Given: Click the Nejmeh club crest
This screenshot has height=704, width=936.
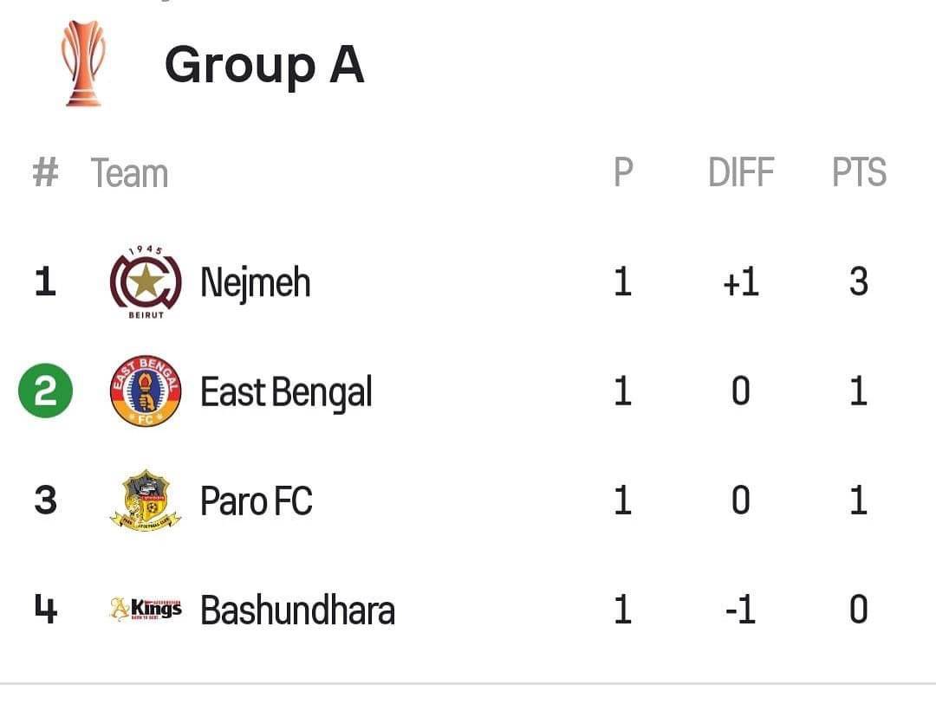Looking at the screenshot, I should tap(145, 282).
